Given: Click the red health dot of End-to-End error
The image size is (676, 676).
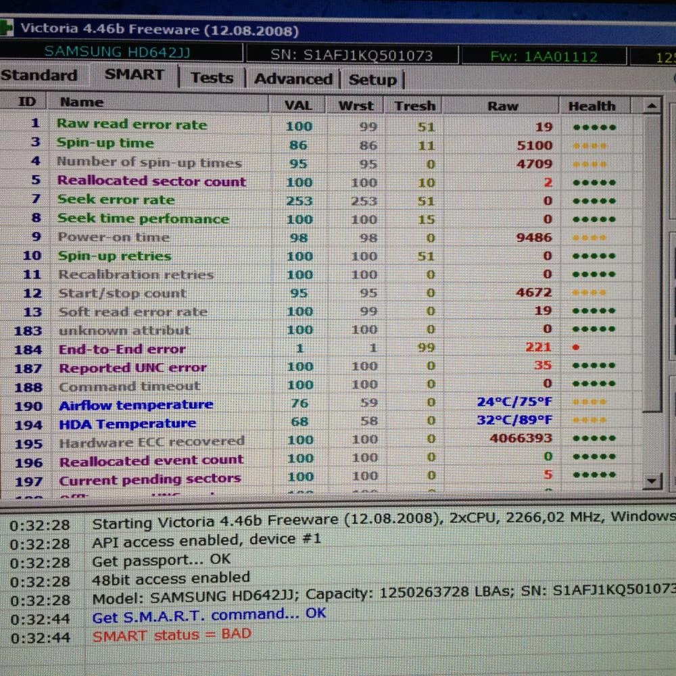Looking at the screenshot, I should [x=575, y=347].
